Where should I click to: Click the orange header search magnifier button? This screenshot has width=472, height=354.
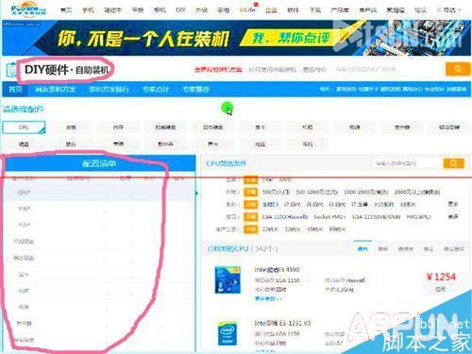[x=458, y=69]
